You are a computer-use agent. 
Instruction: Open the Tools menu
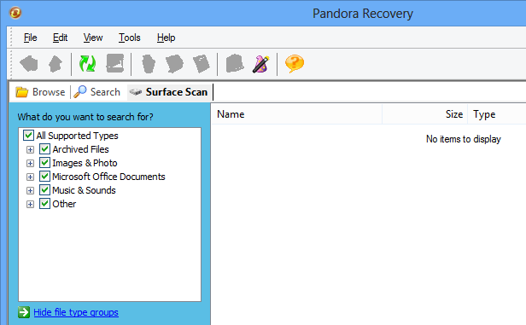coord(130,38)
